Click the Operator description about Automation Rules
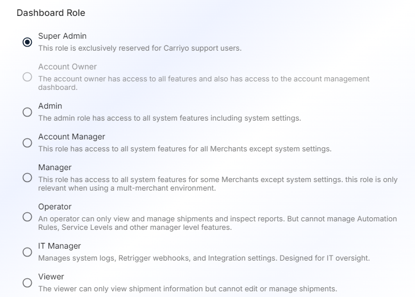415x297 pixels. (x=217, y=223)
